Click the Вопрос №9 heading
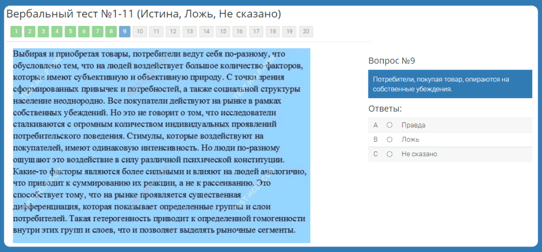This screenshot has height=252, width=542. (391, 61)
